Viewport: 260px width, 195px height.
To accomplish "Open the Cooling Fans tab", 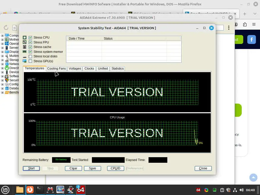I will pyautogui.click(x=56, y=69).
